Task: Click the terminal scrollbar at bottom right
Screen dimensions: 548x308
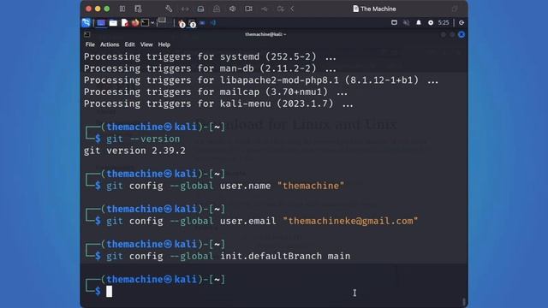Action: [x=464, y=302]
